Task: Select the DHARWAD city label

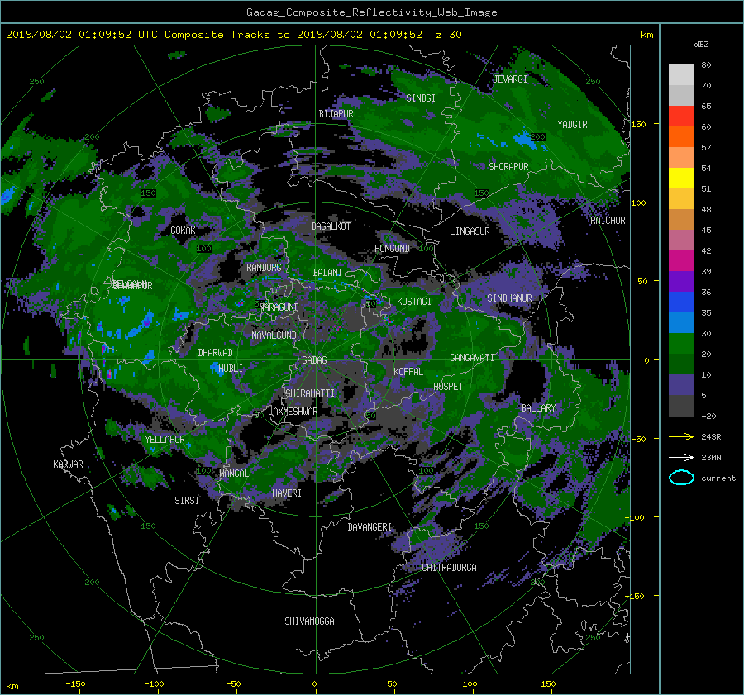Action: pyautogui.click(x=216, y=353)
